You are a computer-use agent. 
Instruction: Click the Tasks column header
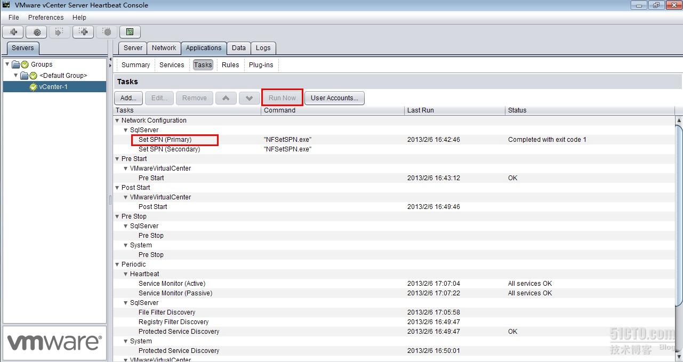coord(188,110)
